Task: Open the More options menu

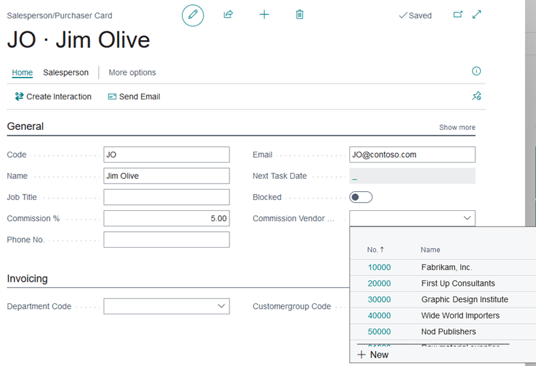Action: coord(132,72)
